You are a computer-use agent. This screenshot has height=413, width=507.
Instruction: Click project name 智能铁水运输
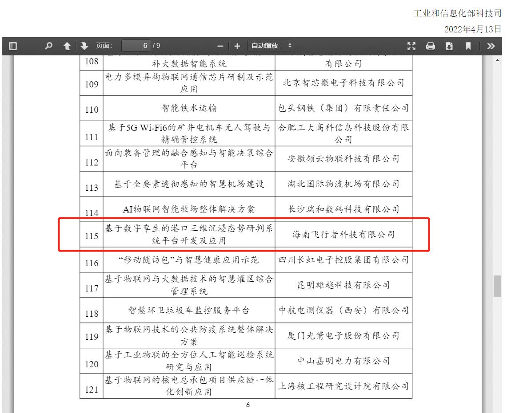189,108
